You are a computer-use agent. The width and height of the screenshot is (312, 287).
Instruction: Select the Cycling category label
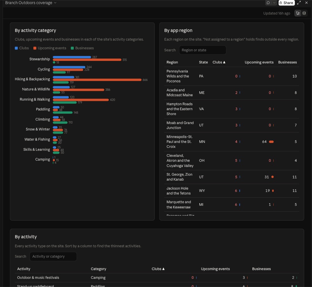click(44, 69)
